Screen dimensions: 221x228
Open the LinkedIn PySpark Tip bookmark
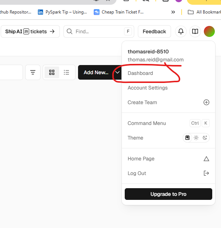point(63,12)
